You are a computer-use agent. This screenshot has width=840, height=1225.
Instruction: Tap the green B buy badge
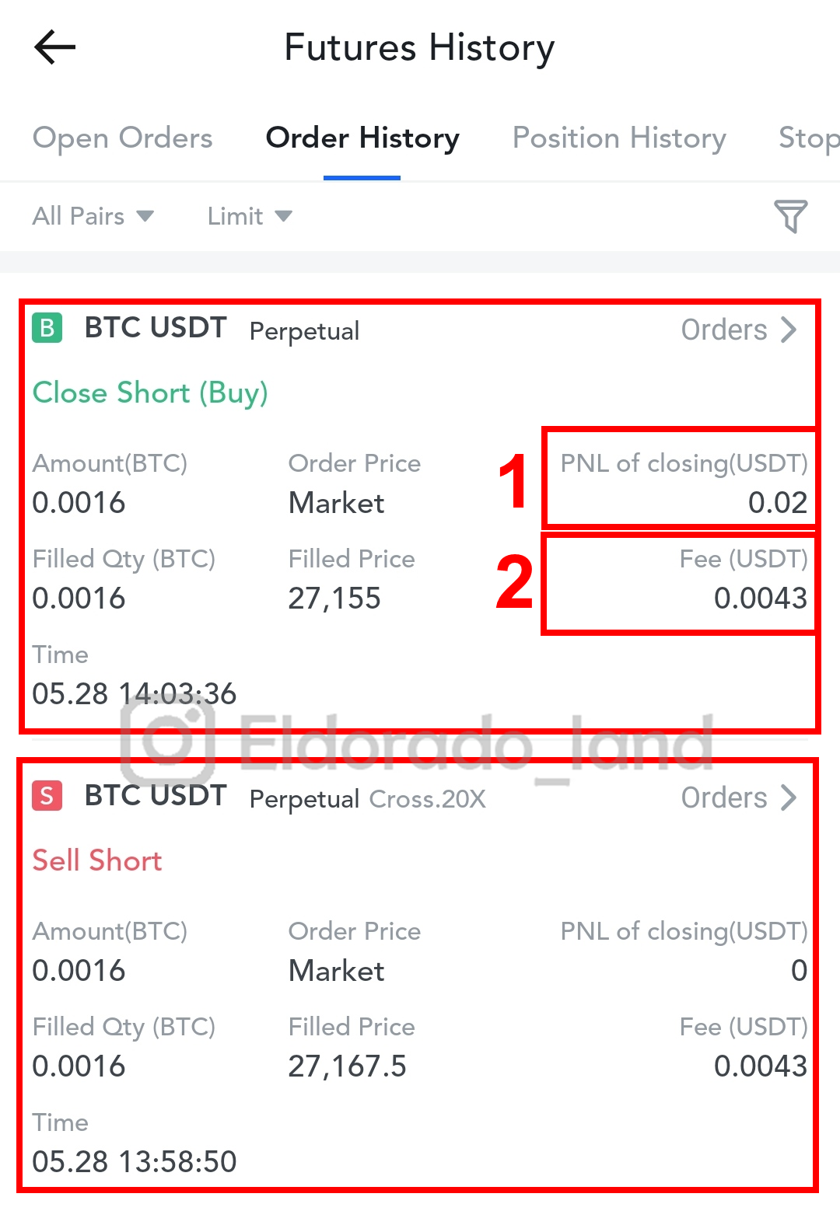47,328
